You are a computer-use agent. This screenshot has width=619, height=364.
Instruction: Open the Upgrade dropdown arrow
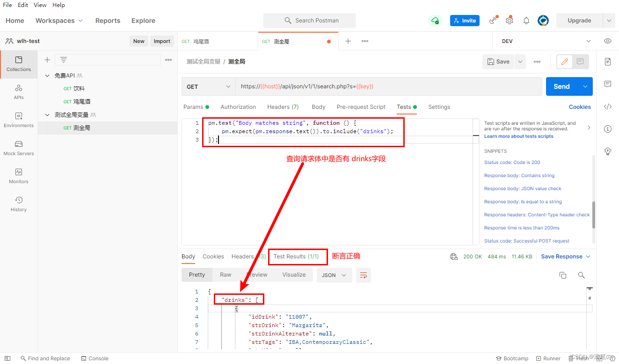tap(609, 21)
